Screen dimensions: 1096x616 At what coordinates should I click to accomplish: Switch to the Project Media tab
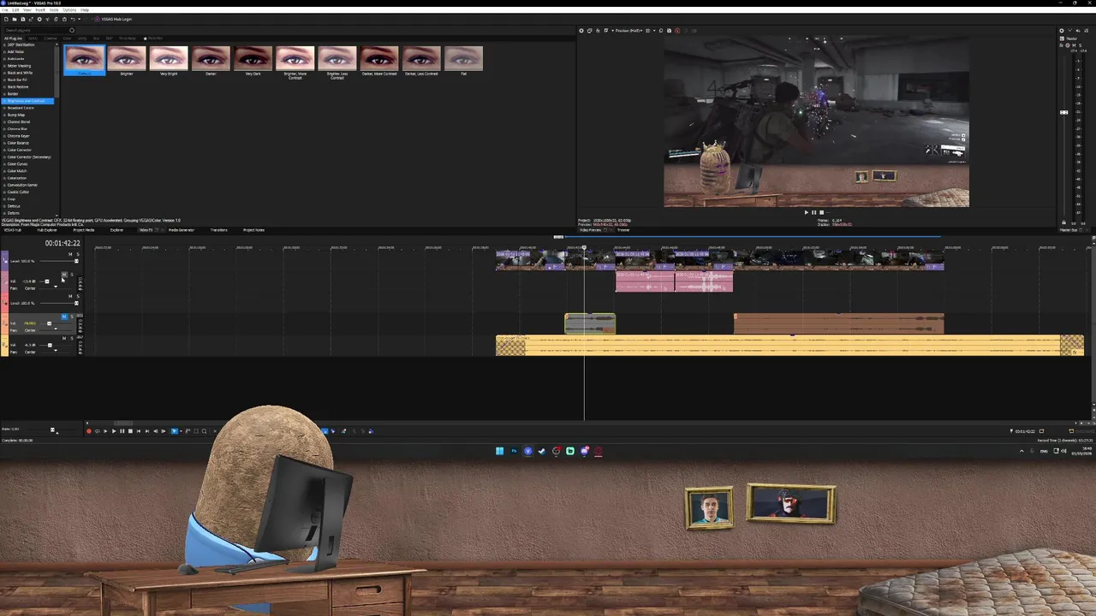tap(84, 230)
